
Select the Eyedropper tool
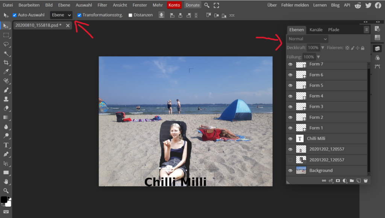pyautogui.click(x=6, y=72)
